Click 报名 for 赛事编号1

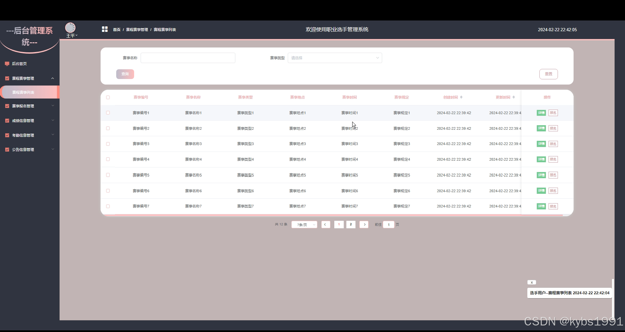(x=553, y=113)
